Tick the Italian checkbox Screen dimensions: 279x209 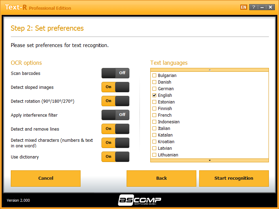[x=154, y=128]
